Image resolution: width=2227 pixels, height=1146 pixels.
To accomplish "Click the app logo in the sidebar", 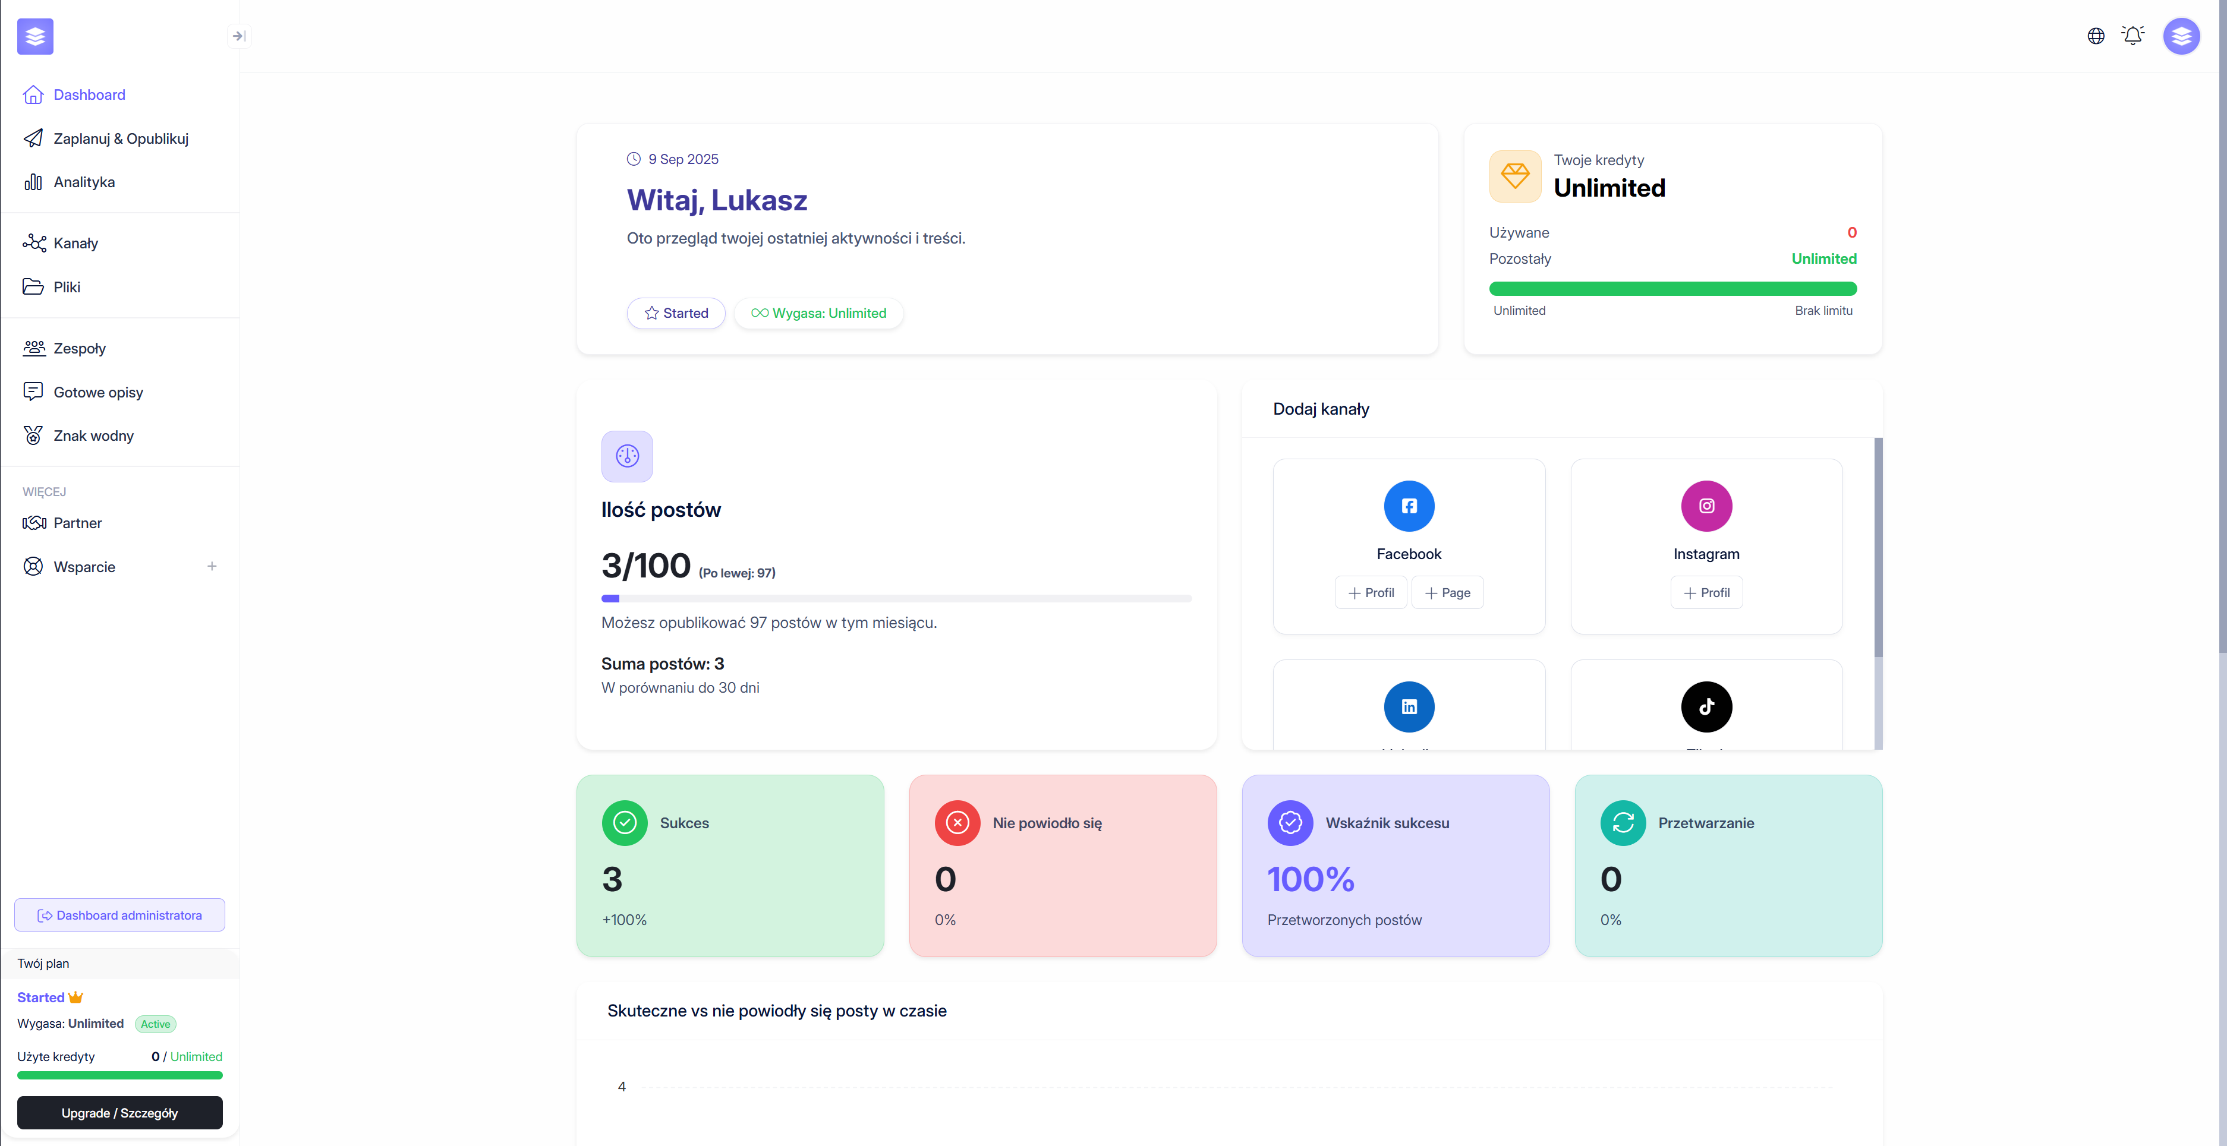I will 36,36.
